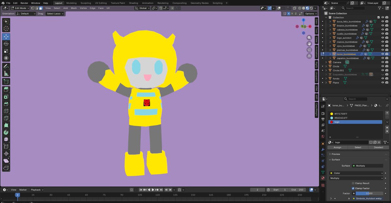The height and width of the screenshot is (203, 391).
Task: Click the material Deselect button
Action: (x=378, y=147)
